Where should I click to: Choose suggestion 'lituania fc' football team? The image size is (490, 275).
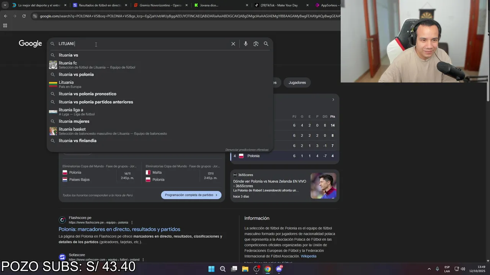[x=160, y=65]
